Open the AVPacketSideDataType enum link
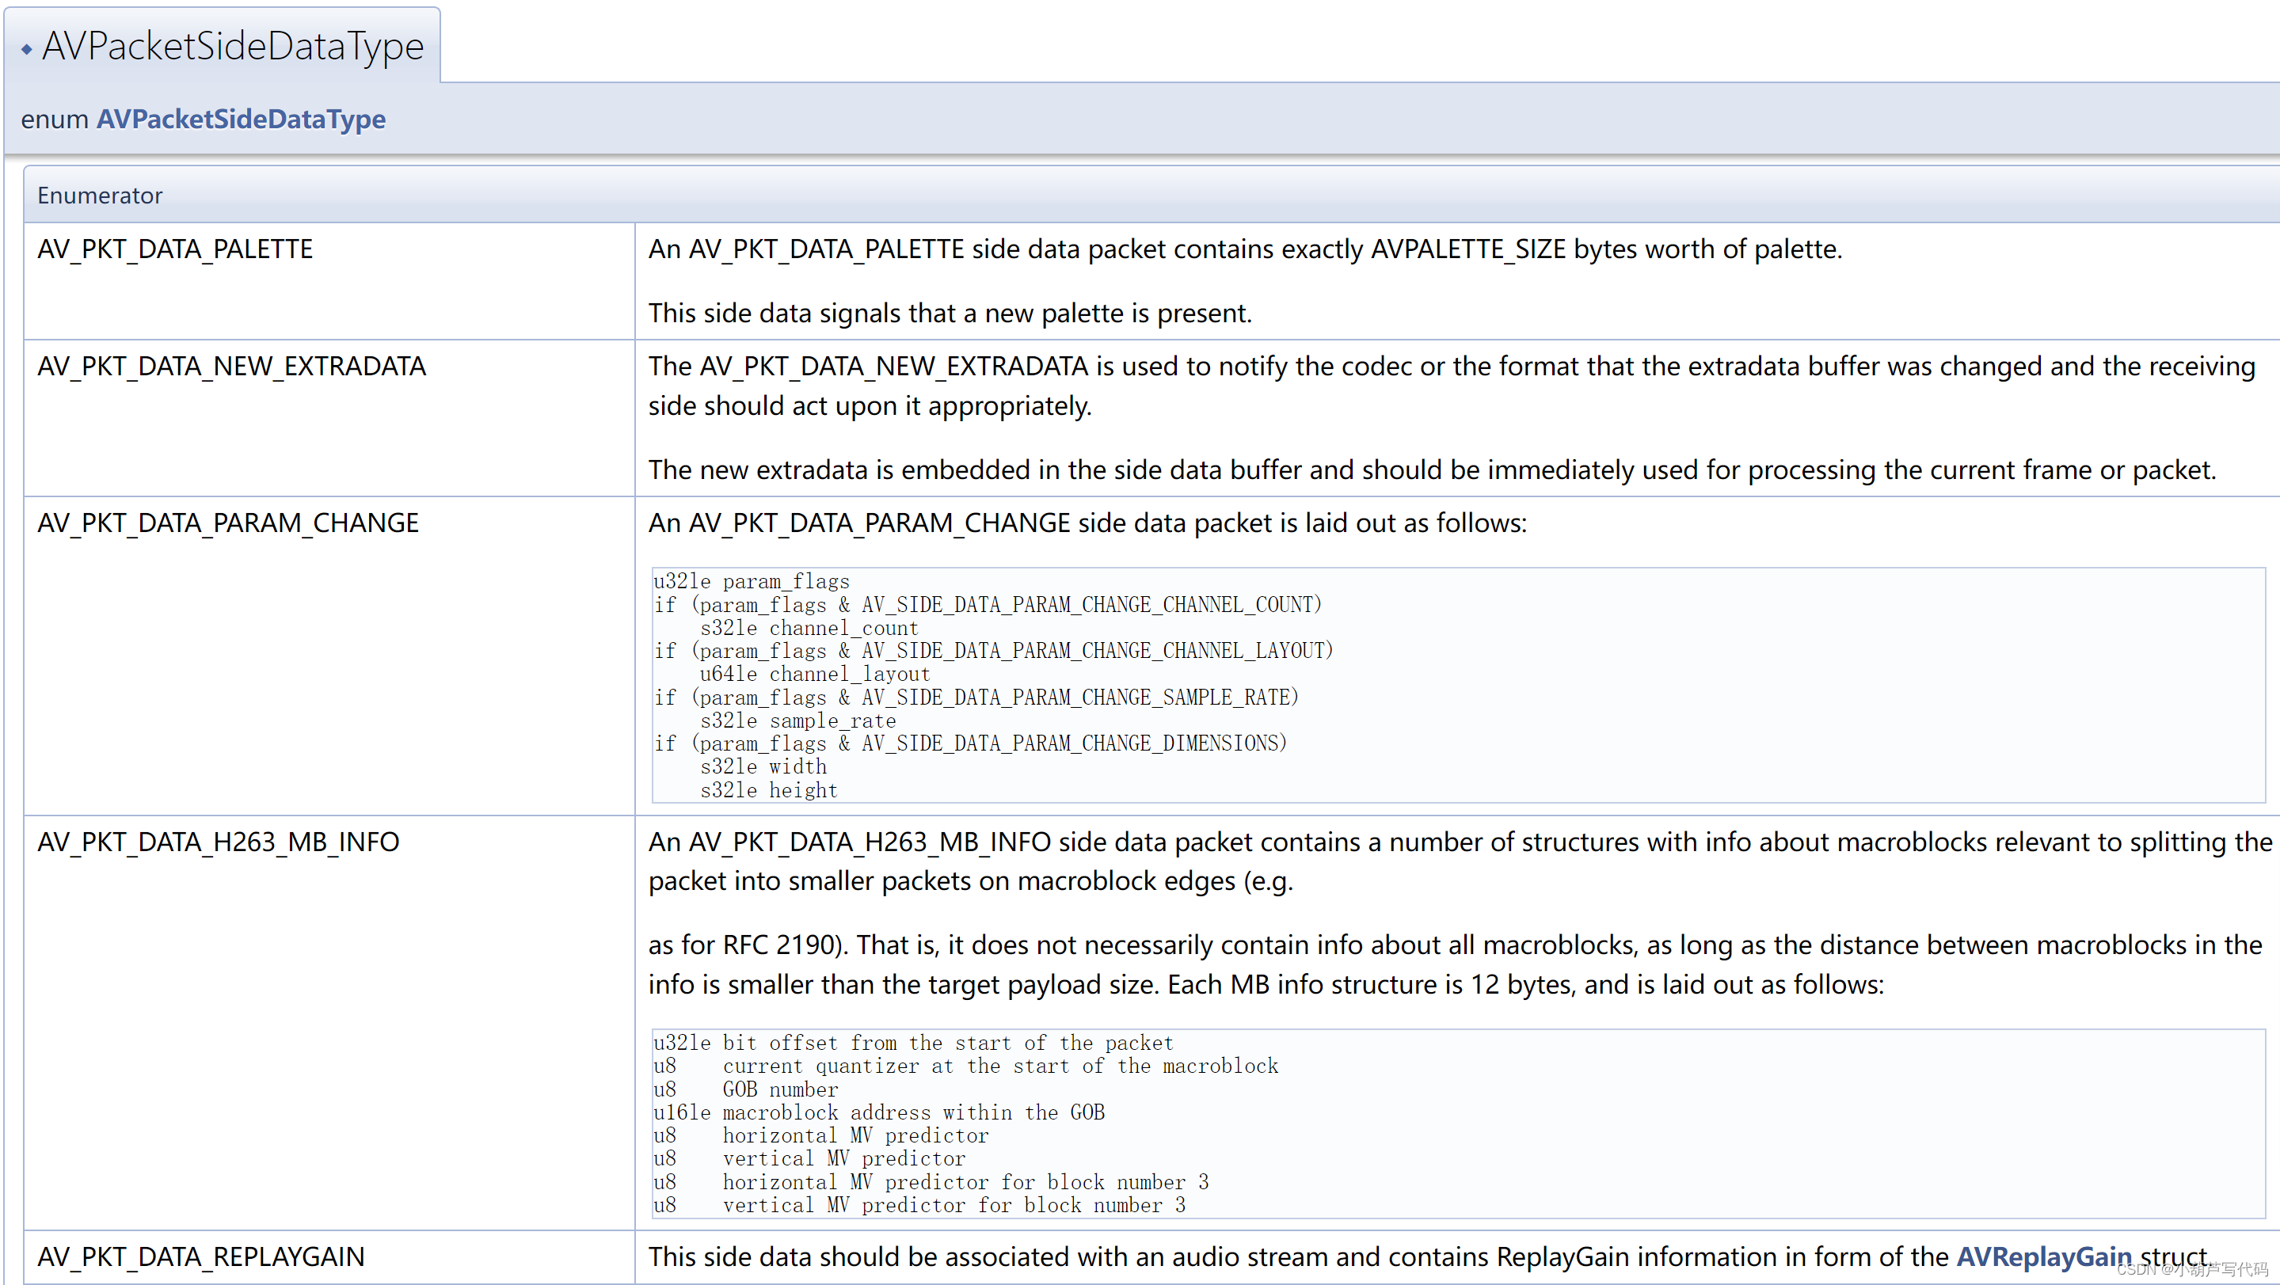Screen dimensions: 2280x1285 point(241,119)
